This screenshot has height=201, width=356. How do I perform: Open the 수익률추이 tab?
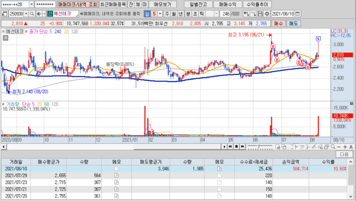click(x=257, y=4)
